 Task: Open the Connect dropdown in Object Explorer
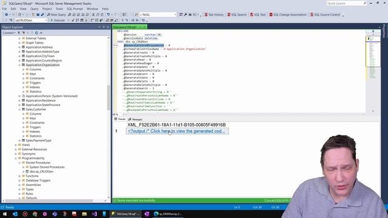coord(9,33)
